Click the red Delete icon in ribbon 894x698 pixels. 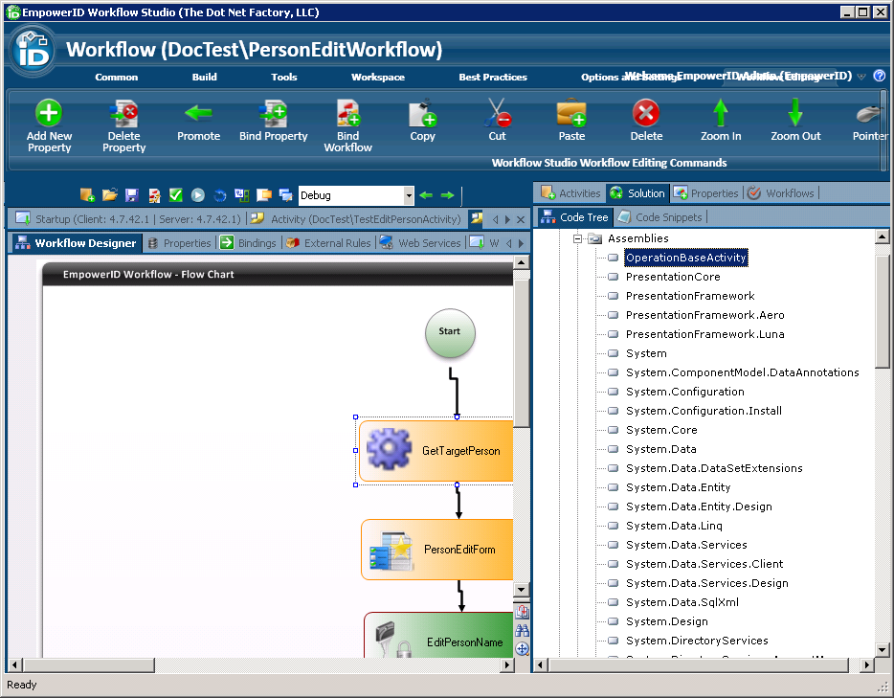(646, 113)
